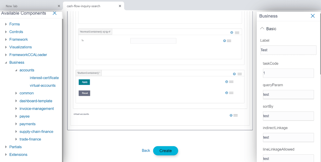The height and width of the screenshot is (162, 321).
Task: Click drag handle for virtual-accounts component
Action: 236,116
